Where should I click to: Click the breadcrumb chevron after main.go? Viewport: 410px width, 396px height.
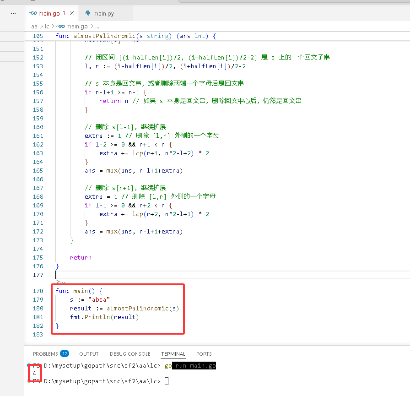[x=92, y=27]
